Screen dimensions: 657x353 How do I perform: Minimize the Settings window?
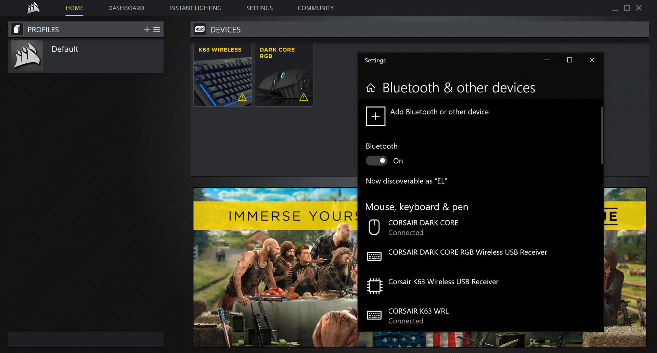(547, 60)
